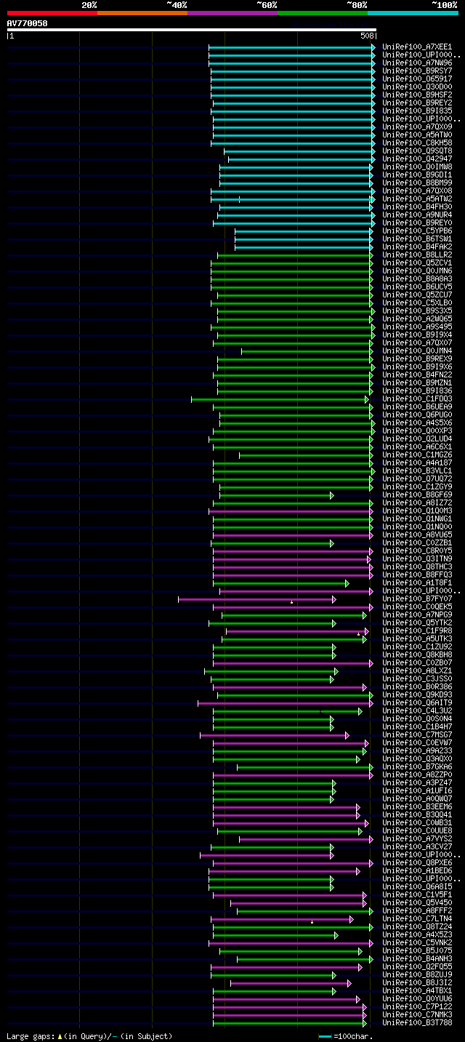Select the UniRef100_A1UFI6 label
The height and width of the screenshot is (1042, 465).
coord(418,790)
